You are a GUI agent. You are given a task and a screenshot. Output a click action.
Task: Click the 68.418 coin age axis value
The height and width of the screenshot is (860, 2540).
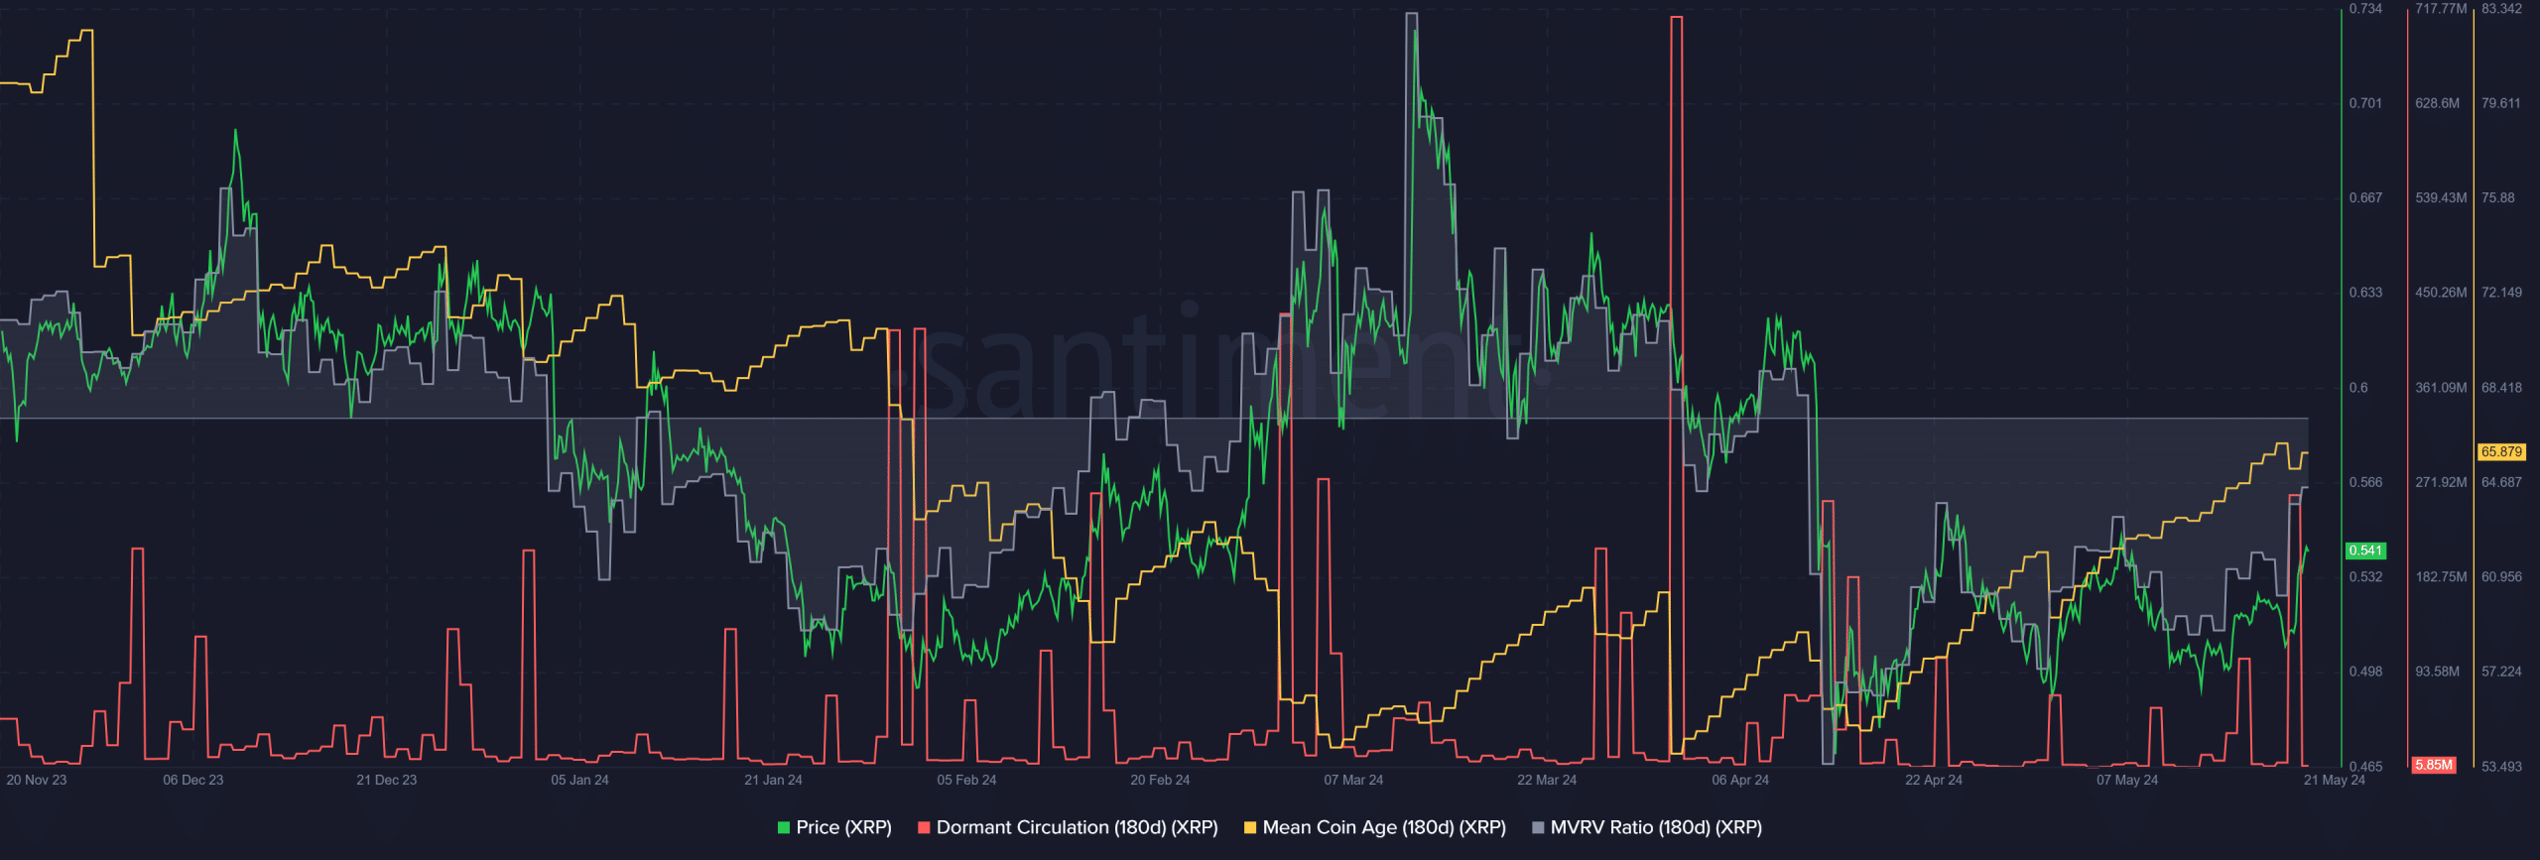click(2501, 388)
